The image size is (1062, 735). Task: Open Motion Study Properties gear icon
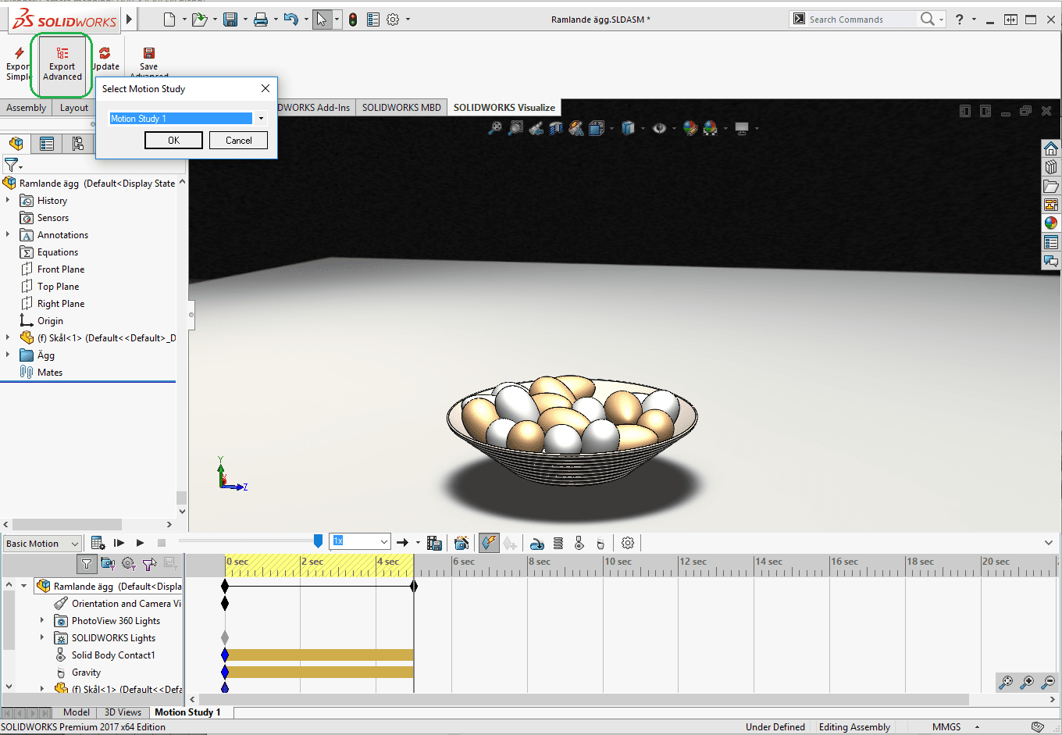628,543
